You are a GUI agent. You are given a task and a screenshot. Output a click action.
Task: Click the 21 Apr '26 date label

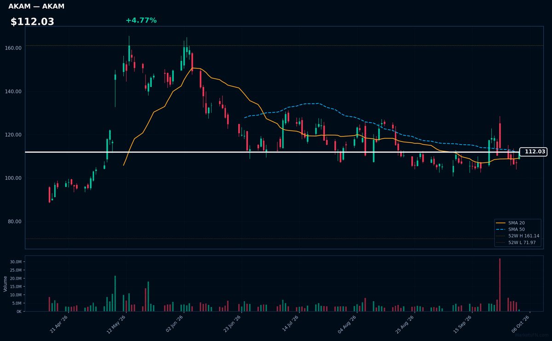tap(59, 324)
